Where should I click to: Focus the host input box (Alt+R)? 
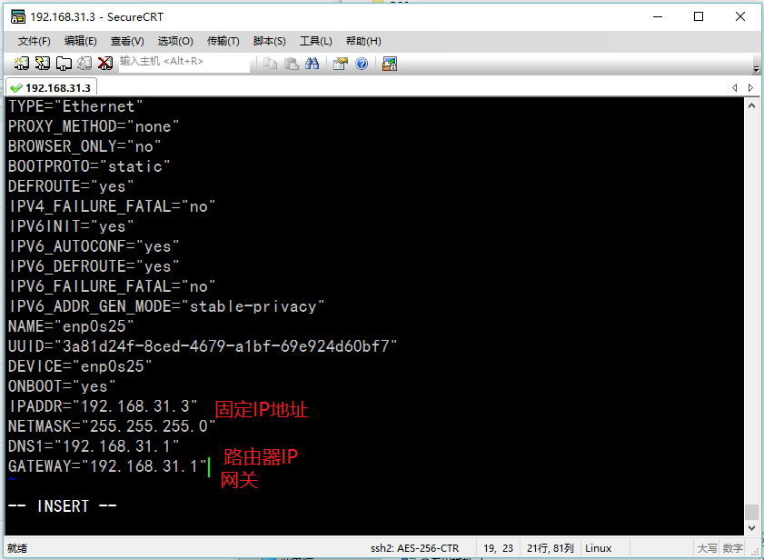(x=184, y=64)
